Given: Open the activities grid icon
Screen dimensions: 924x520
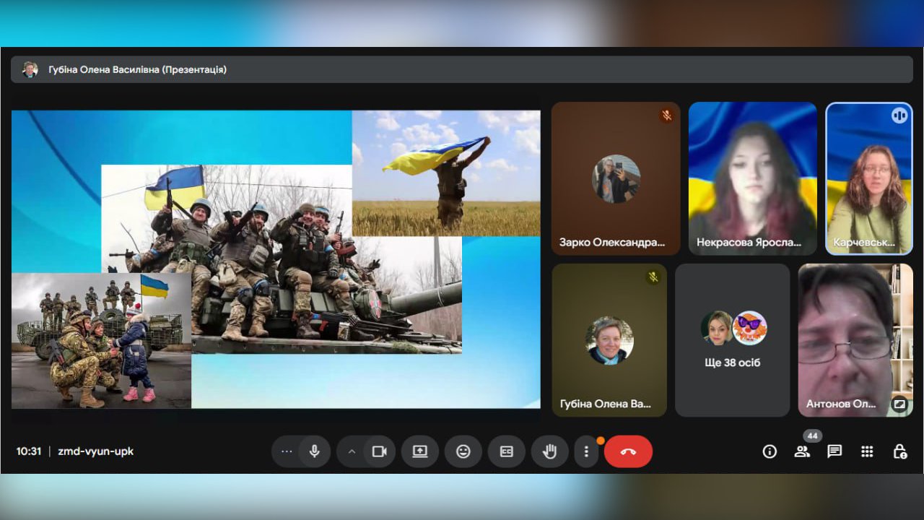Looking at the screenshot, I should [x=867, y=451].
